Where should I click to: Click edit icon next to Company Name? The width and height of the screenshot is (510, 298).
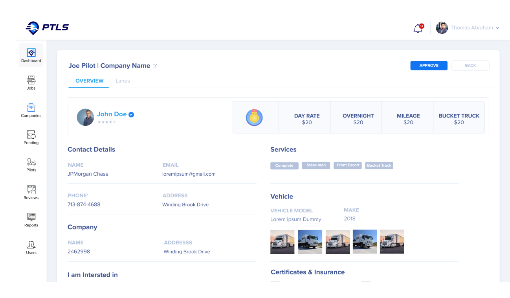[x=154, y=66]
